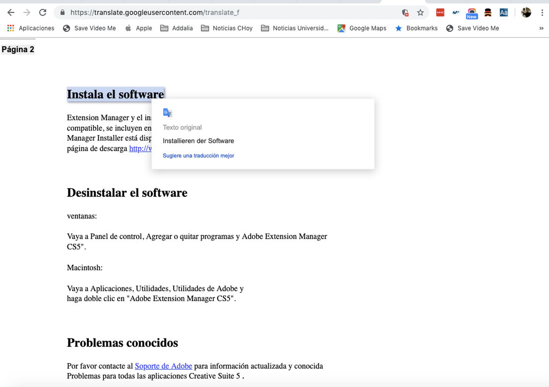Open the Aplicaciones apps shortcut
The image size is (549, 387).
click(x=31, y=28)
